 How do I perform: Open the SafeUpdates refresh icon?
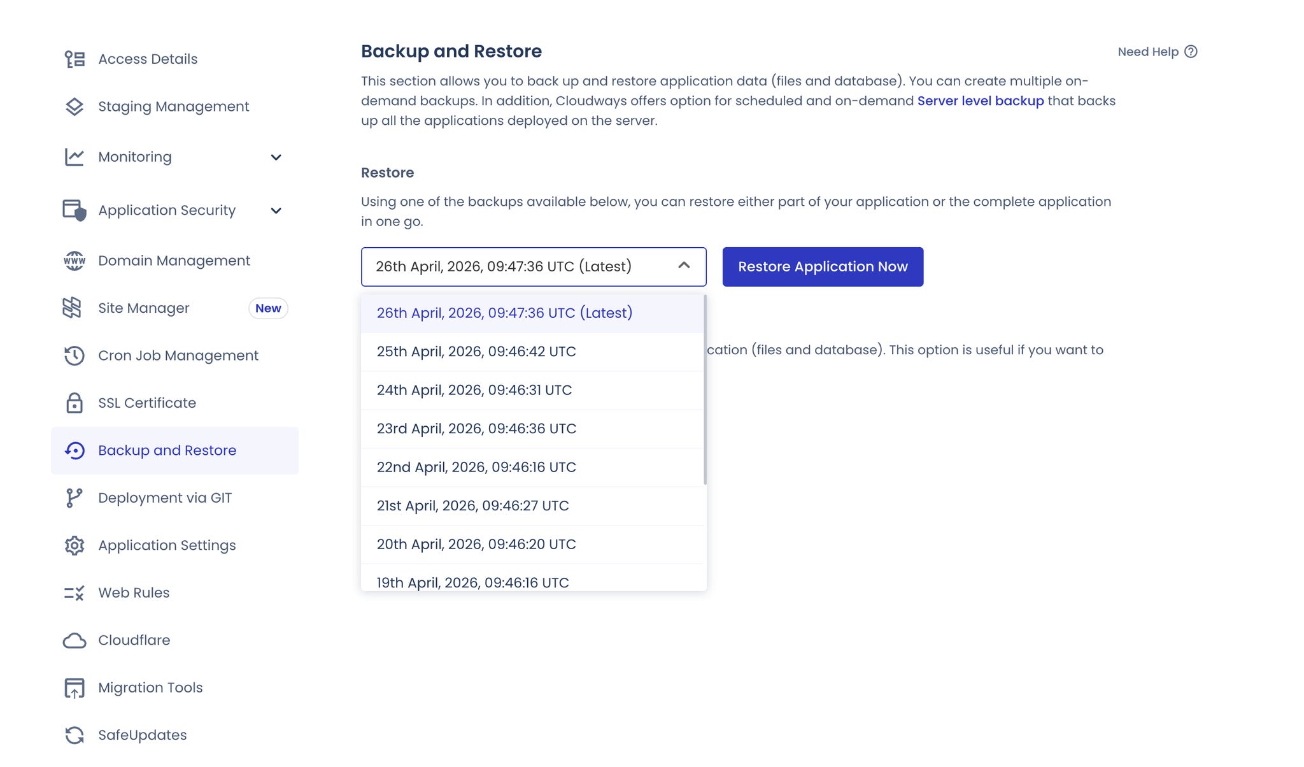coord(74,735)
